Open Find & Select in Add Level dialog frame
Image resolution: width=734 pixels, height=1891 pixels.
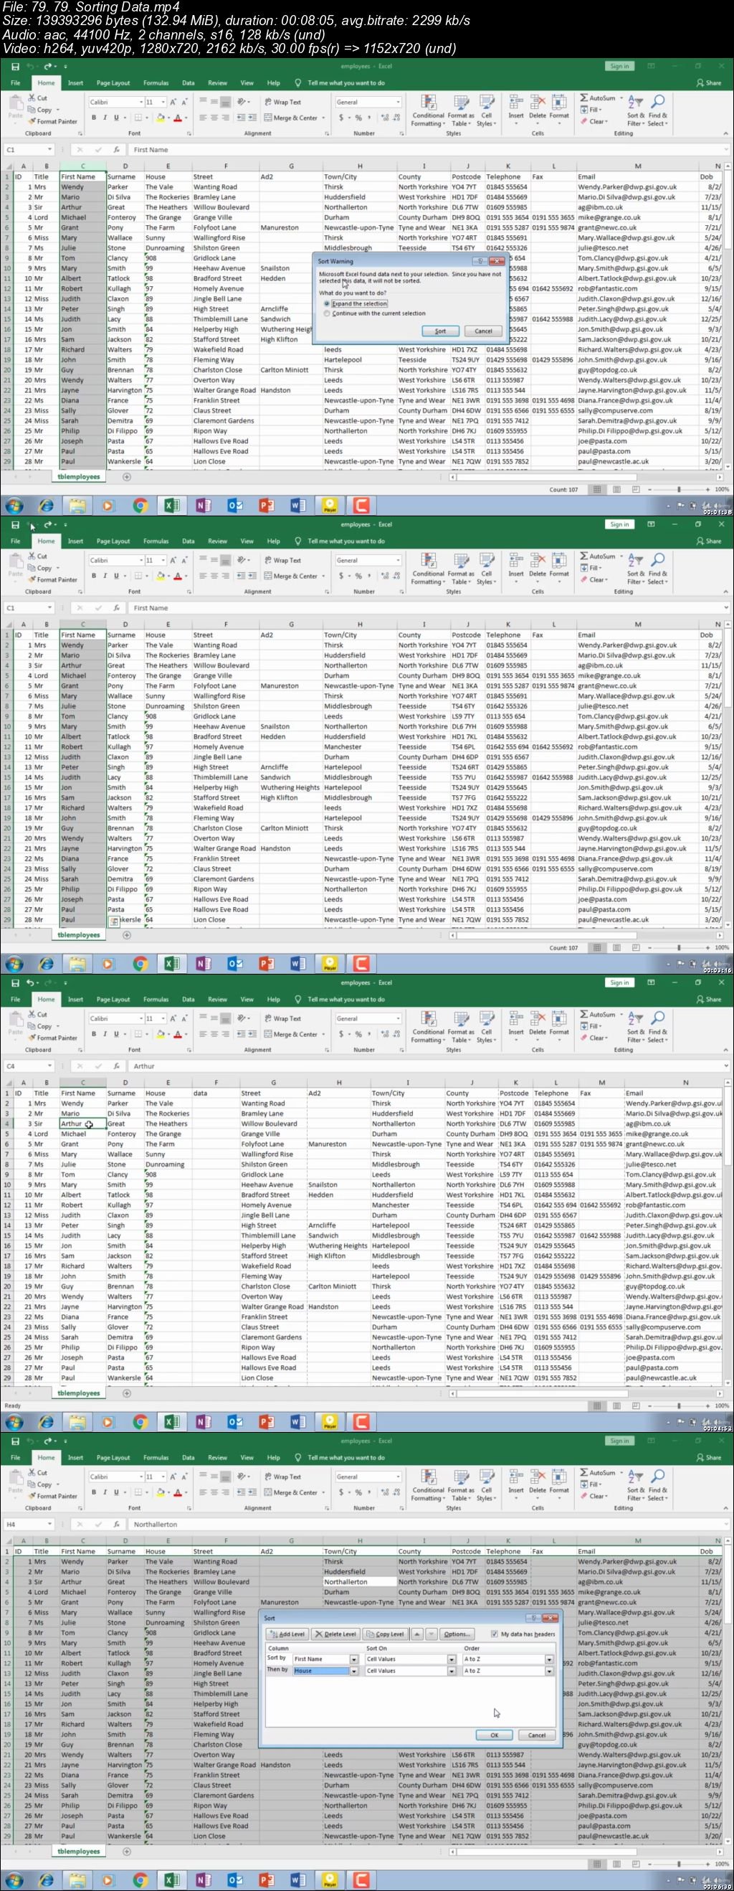tap(658, 1484)
